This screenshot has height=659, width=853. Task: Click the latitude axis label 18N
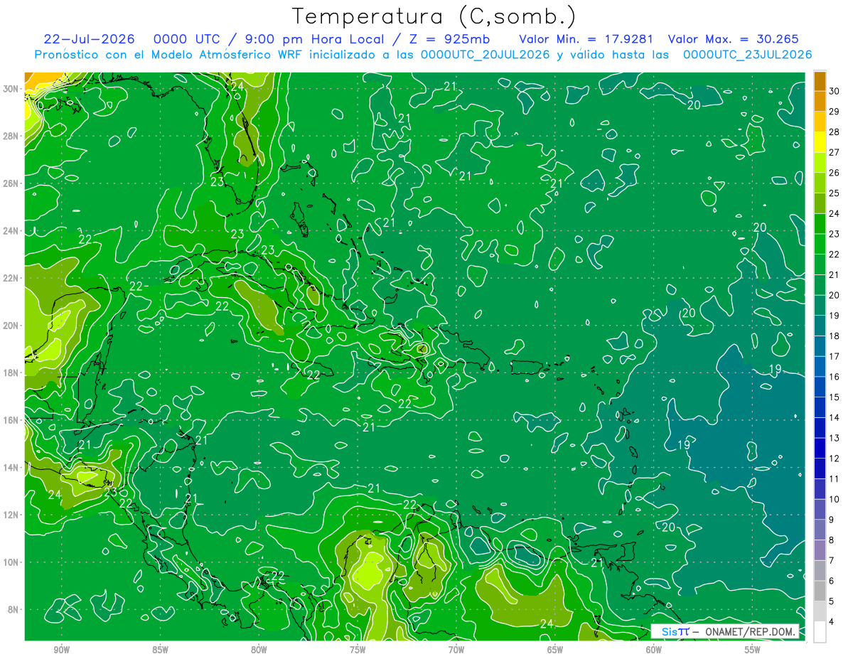pos(12,373)
